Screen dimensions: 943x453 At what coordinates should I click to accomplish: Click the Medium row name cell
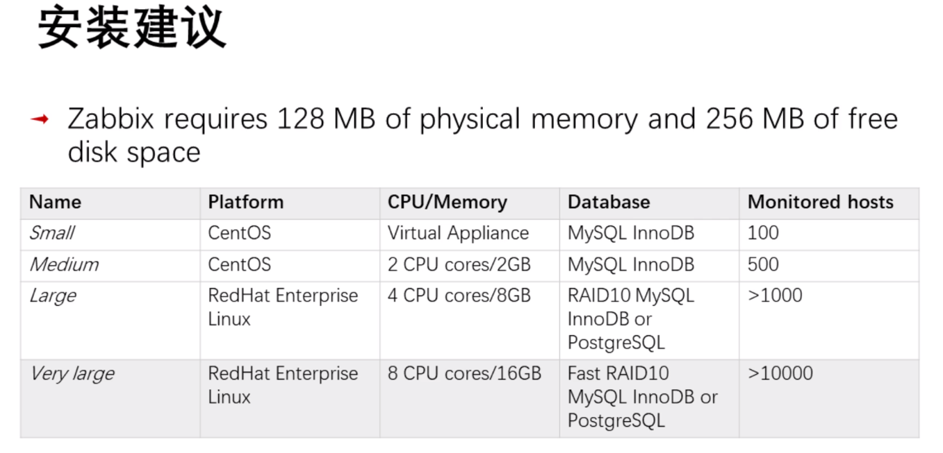[64, 264]
